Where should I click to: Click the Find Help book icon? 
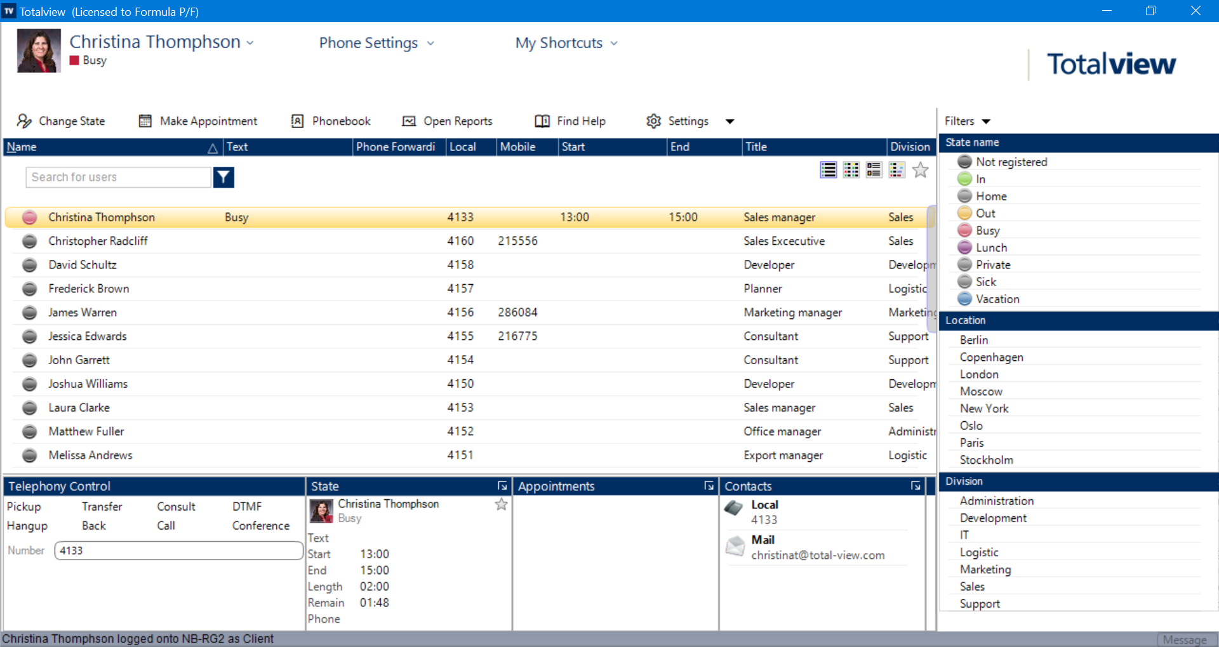[x=542, y=121]
